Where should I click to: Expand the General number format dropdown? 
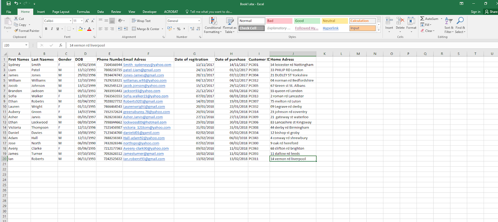point(199,21)
